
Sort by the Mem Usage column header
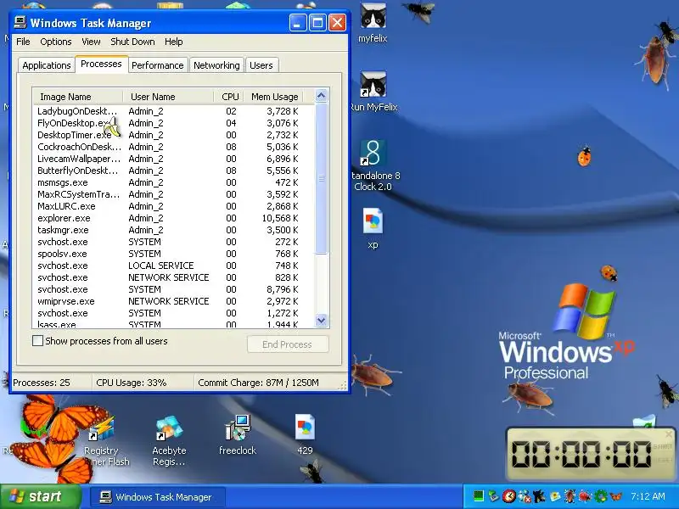coord(273,97)
